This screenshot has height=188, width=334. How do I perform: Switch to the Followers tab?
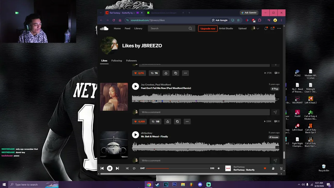pyautogui.click(x=131, y=61)
